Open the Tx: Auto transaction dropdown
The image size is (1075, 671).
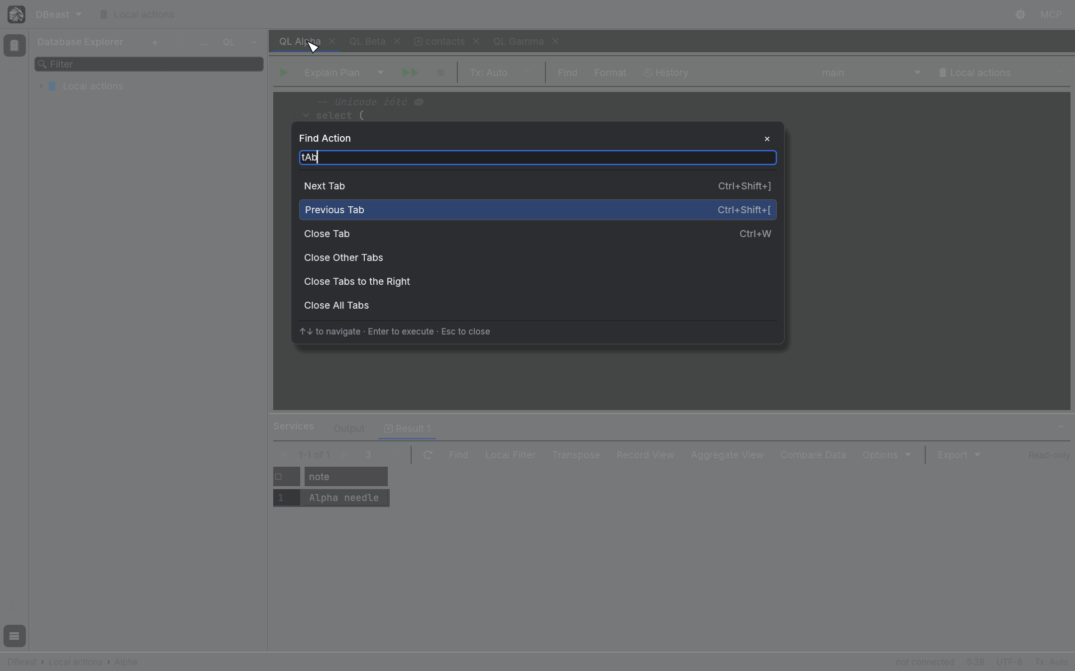click(500, 73)
